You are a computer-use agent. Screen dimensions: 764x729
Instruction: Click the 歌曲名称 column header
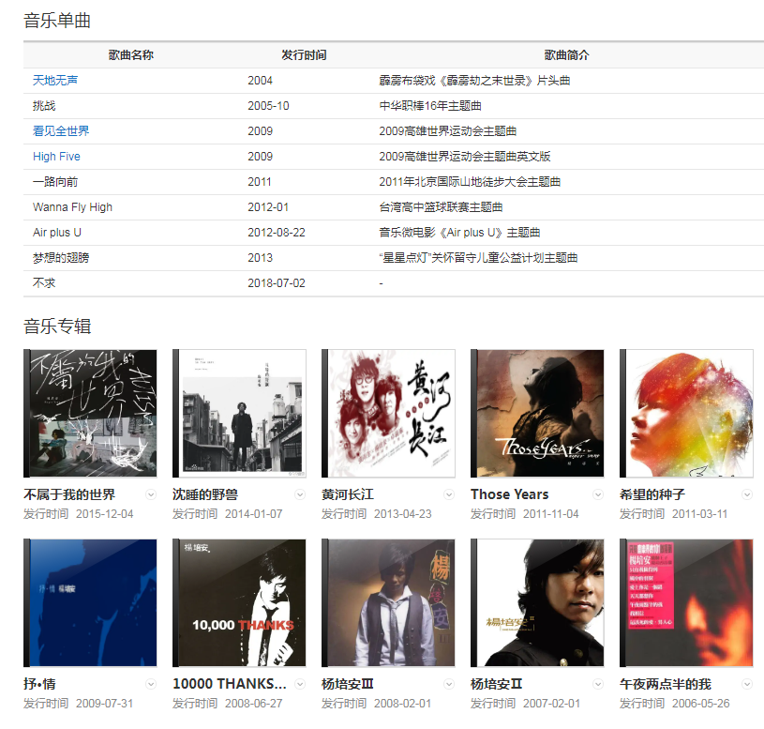point(130,55)
